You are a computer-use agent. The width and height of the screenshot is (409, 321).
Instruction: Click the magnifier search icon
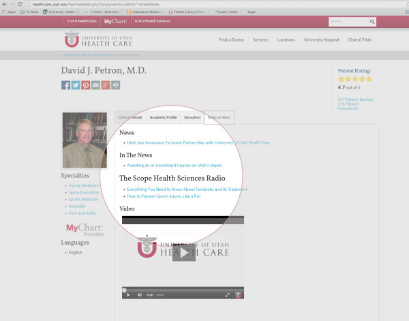[372, 22]
